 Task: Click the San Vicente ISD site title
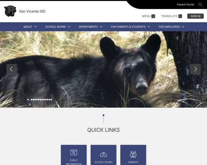(32, 11)
